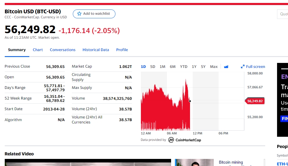Screen dimensions: 288x166
Task: Select the 1M chart range
Action: click(x=162, y=67)
